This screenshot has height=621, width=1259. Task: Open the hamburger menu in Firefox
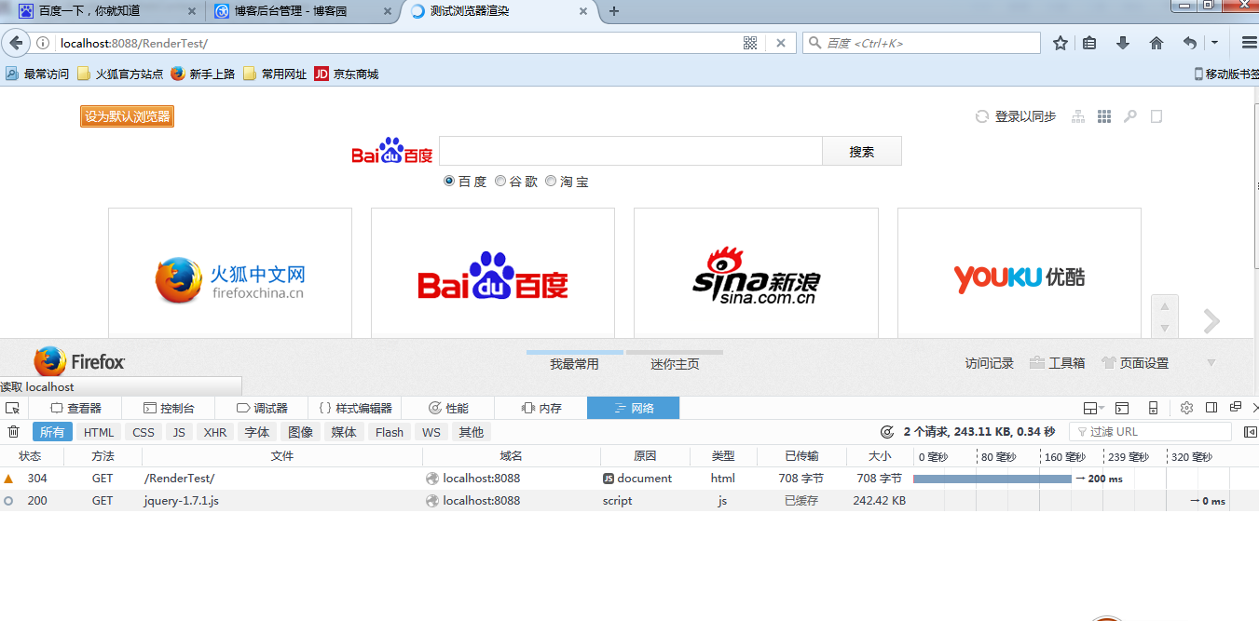pyautogui.click(x=1249, y=43)
